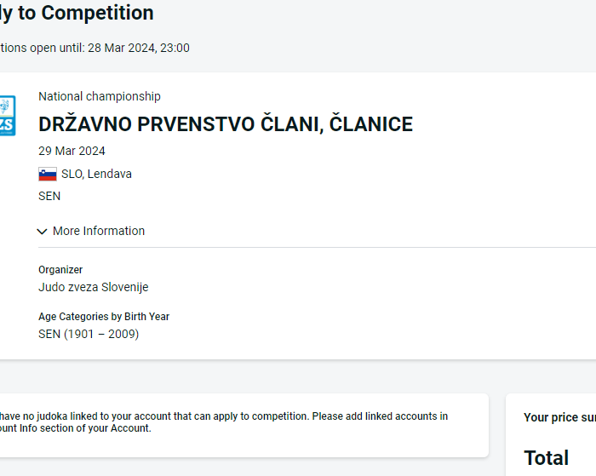
Task: Click the Slovenian flag icon
Action: (x=48, y=174)
